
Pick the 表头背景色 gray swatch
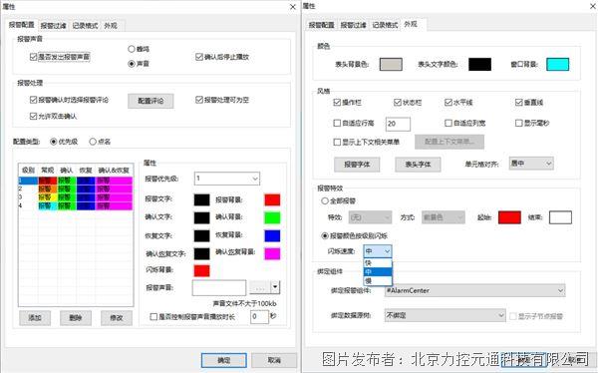tap(391, 64)
